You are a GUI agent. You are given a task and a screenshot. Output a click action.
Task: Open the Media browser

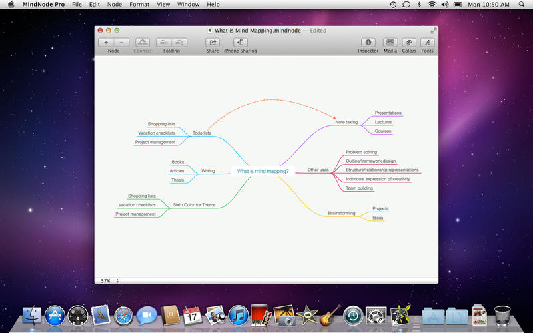click(390, 42)
